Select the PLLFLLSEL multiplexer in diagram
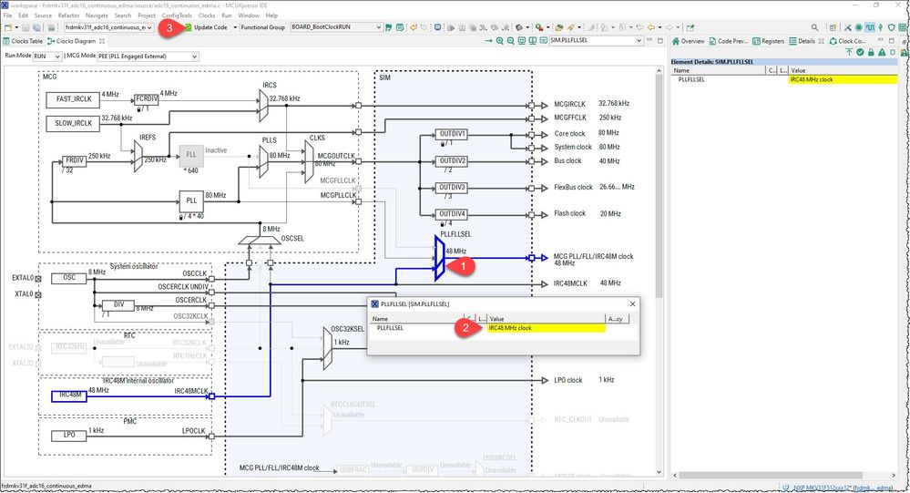 coord(439,259)
